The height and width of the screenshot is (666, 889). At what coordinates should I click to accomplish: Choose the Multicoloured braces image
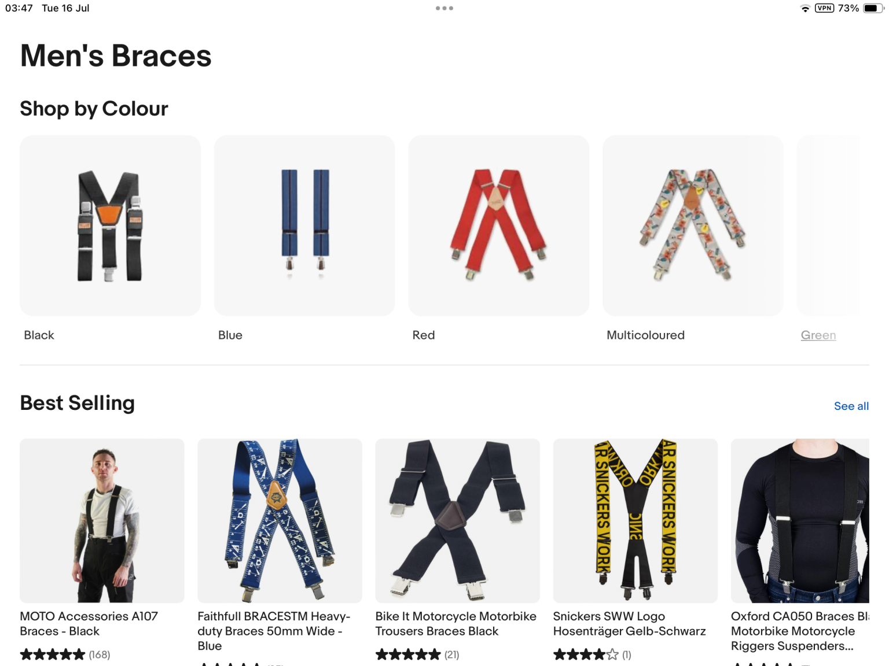(x=693, y=225)
